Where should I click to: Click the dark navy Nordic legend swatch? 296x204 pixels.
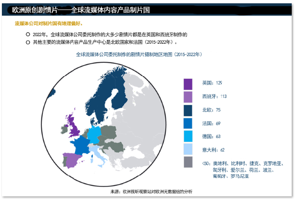[188, 110]
